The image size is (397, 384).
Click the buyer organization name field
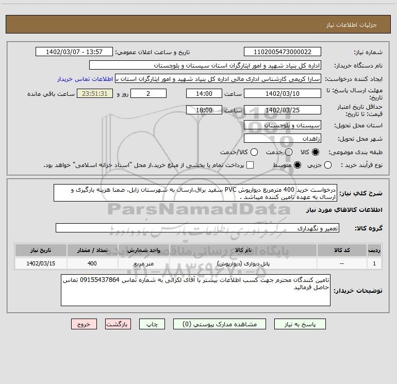point(205,65)
